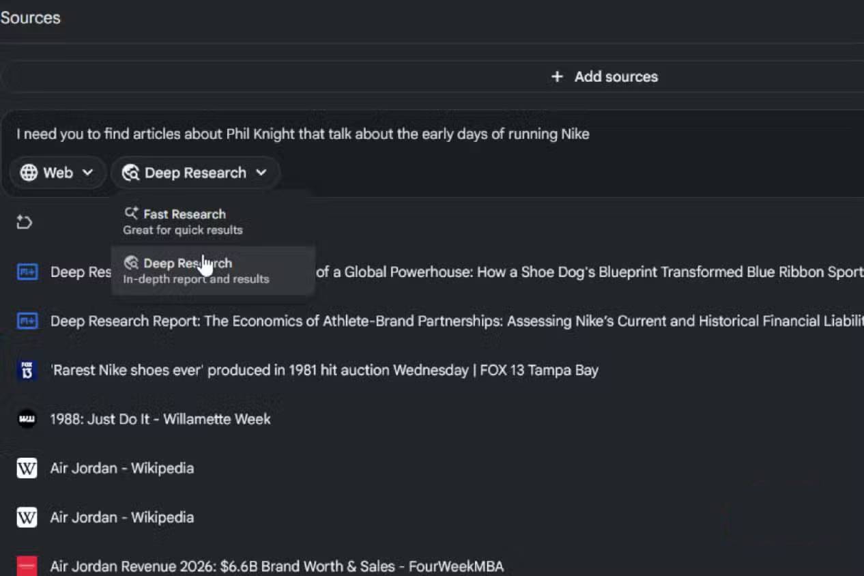Click the second Deep Research Report document icon
This screenshot has width=864, height=576.
pyautogui.click(x=27, y=321)
